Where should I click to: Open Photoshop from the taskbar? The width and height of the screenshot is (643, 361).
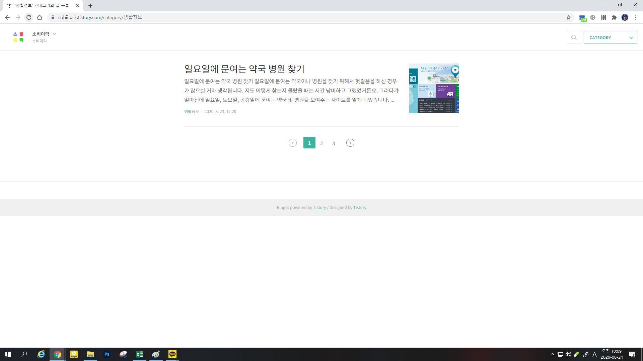(107, 354)
